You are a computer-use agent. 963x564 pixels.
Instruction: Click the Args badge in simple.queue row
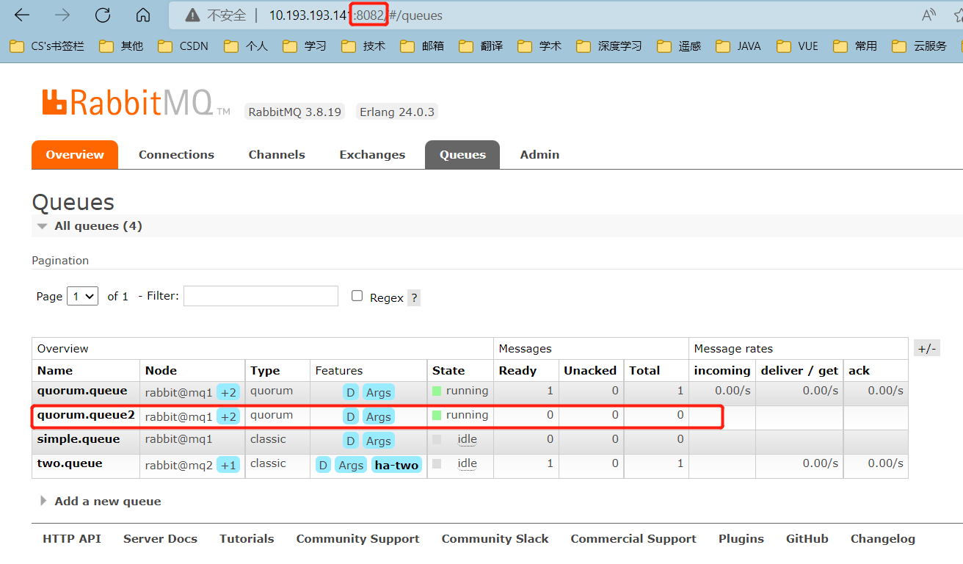pyautogui.click(x=378, y=441)
